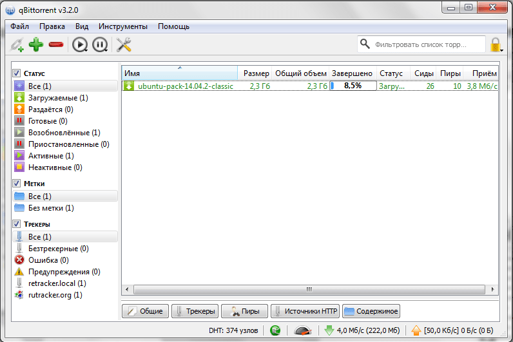The image size is (513, 342).
Task: Click the red minus delete torrent icon
Action: (56, 44)
